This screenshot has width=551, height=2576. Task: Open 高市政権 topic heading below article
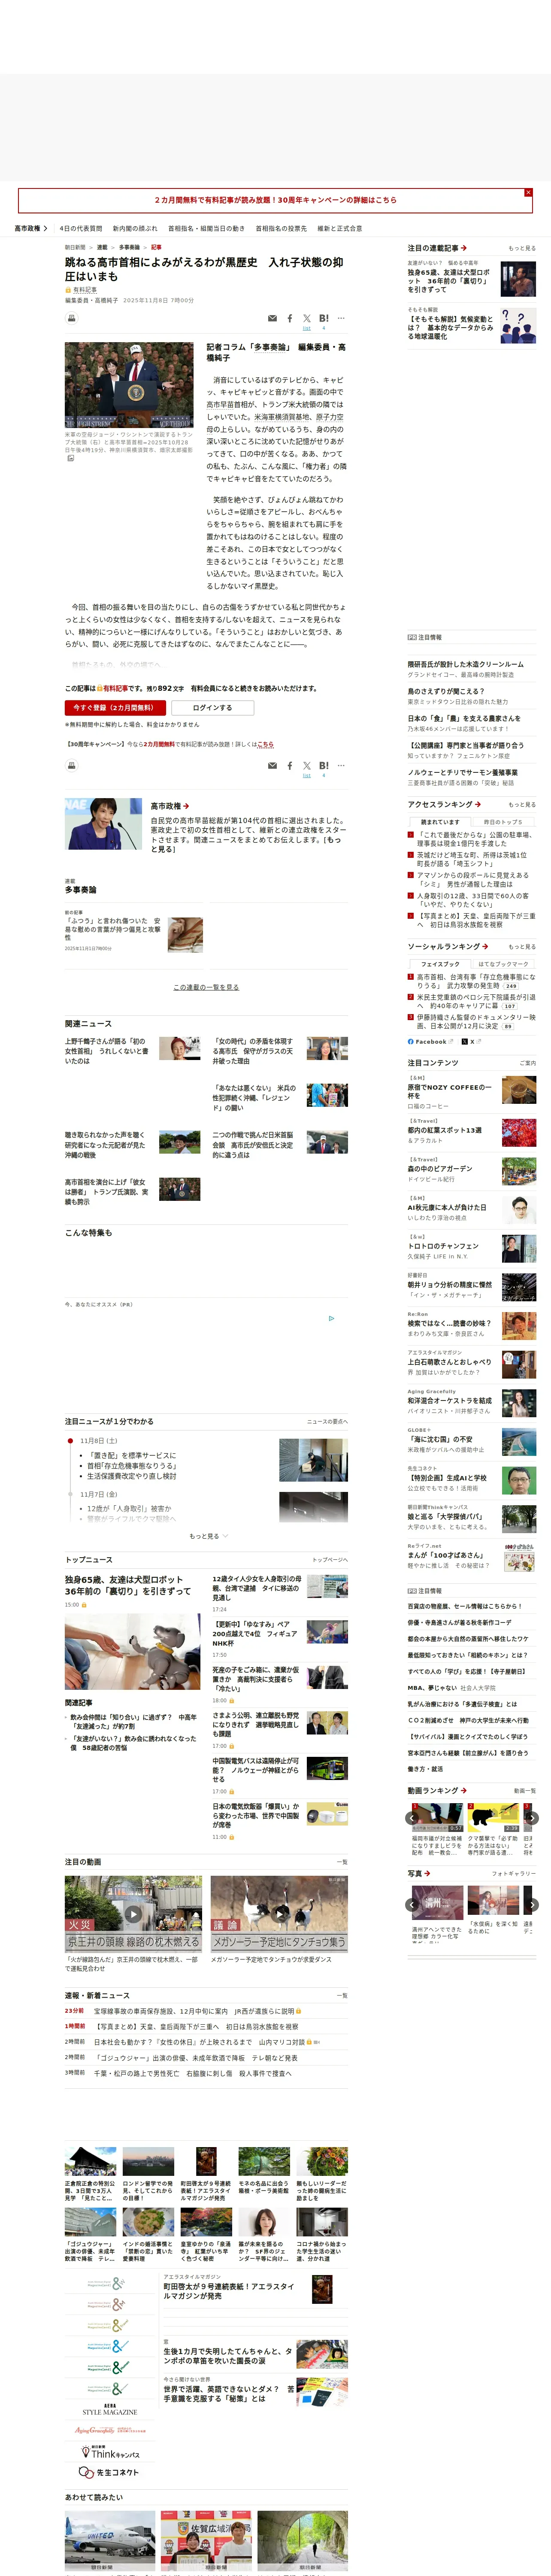pos(169,805)
